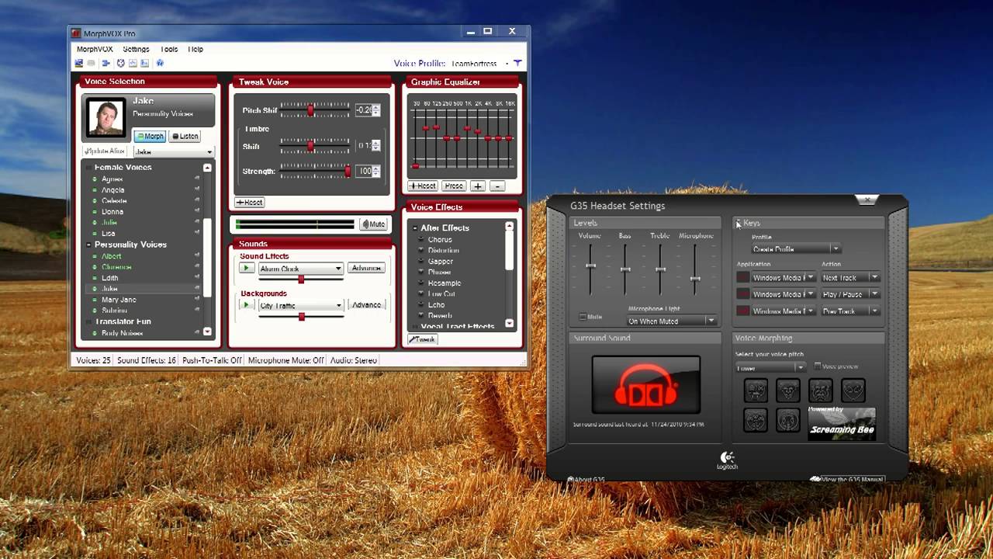
Task: Click the globe icon in MorphVOX toolbar
Action: pos(160,63)
